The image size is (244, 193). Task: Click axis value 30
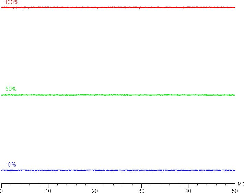coord(141,191)
